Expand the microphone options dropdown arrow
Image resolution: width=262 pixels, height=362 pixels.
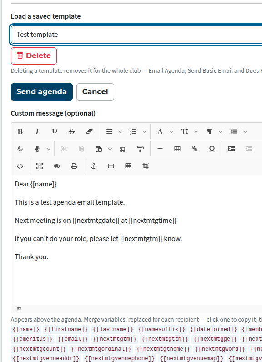point(49,149)
